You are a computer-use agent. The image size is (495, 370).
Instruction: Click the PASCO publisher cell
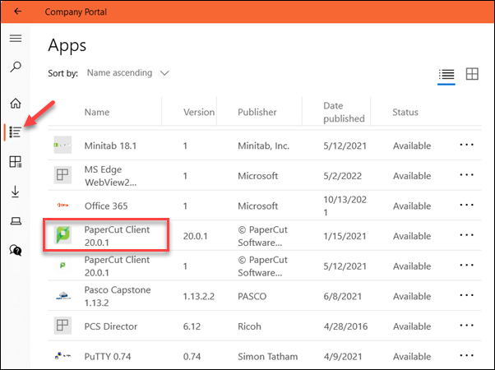252,297
